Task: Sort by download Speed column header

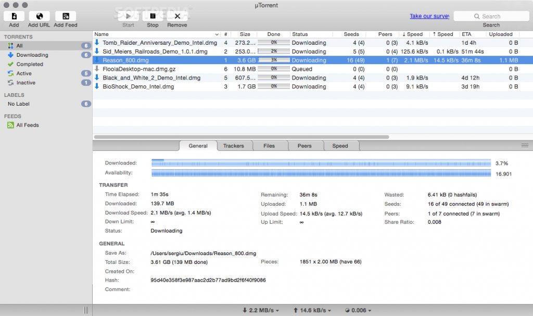Action: [x=413, y=34]
